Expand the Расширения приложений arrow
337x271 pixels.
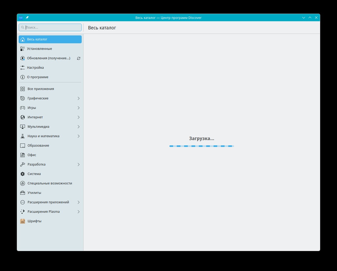(x=79, y=202)
